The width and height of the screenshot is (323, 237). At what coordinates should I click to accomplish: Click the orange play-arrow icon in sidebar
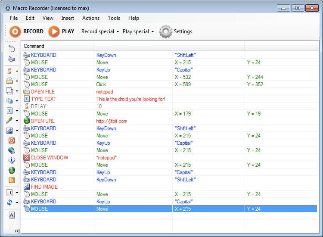(x=11, y=180)
